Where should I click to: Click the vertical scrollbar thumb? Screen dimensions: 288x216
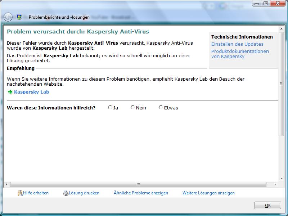(282, 84)
